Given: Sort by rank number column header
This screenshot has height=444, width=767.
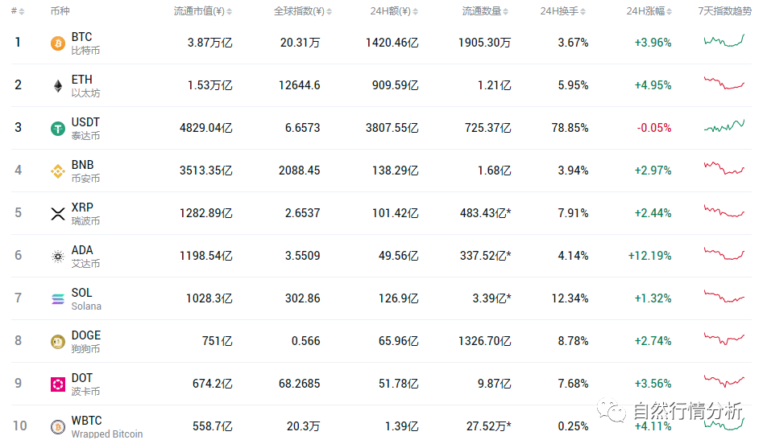Looking at the screenshot, I should tap(17, 11).
